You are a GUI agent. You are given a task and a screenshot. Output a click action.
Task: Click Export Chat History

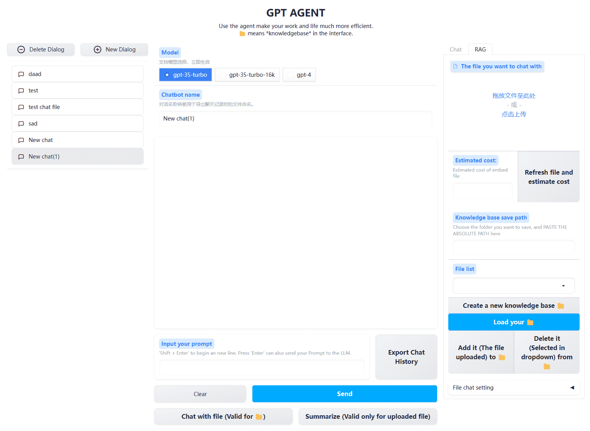click(406, 357)
